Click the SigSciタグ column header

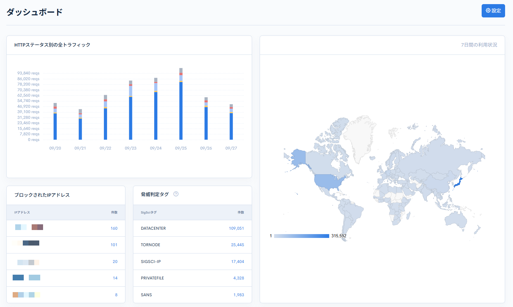(149, 213)
